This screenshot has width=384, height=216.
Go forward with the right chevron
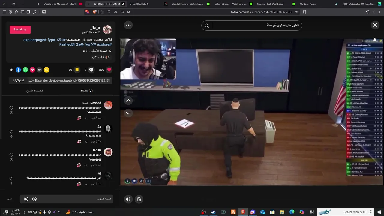point(379,12)
